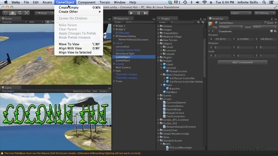Edit Position X field
Image resolution: width=278 pixels, height=156 pixels.
[x=223, y=39]
